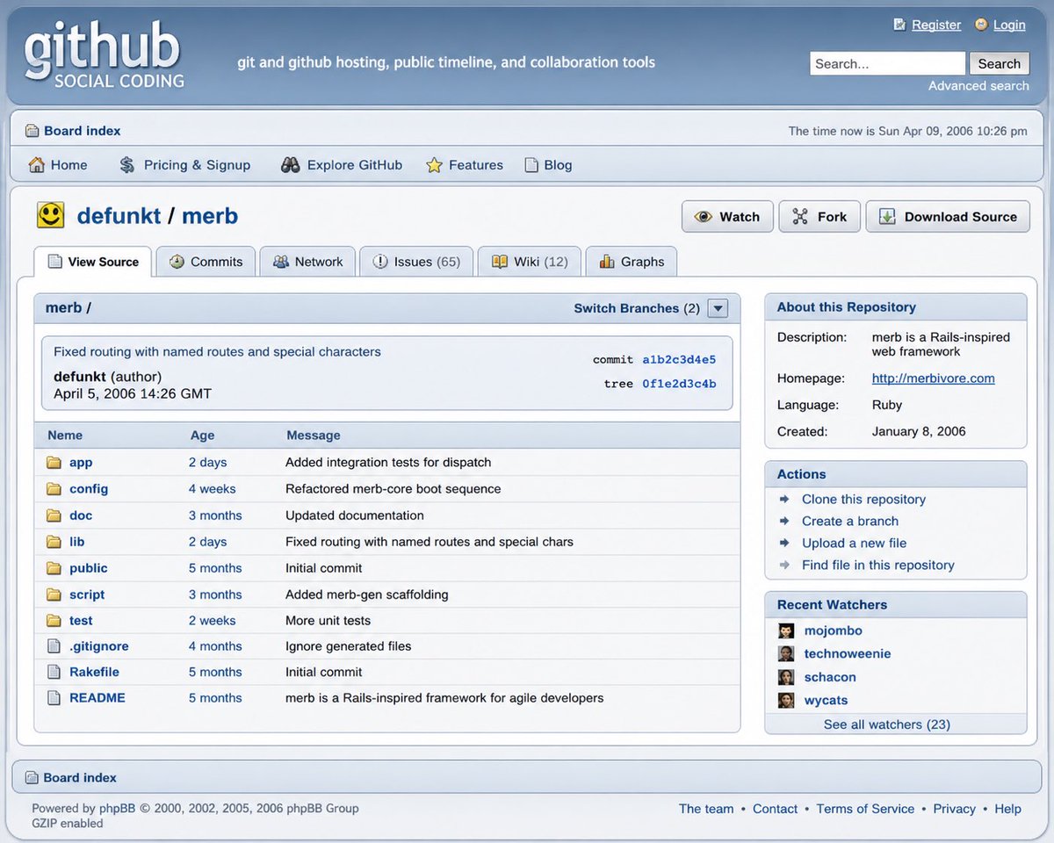Open the Issues (65) tab

pyautogui.click(x=416, y=262)
